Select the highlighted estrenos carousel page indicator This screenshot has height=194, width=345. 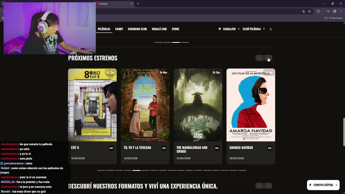[136, 170]
